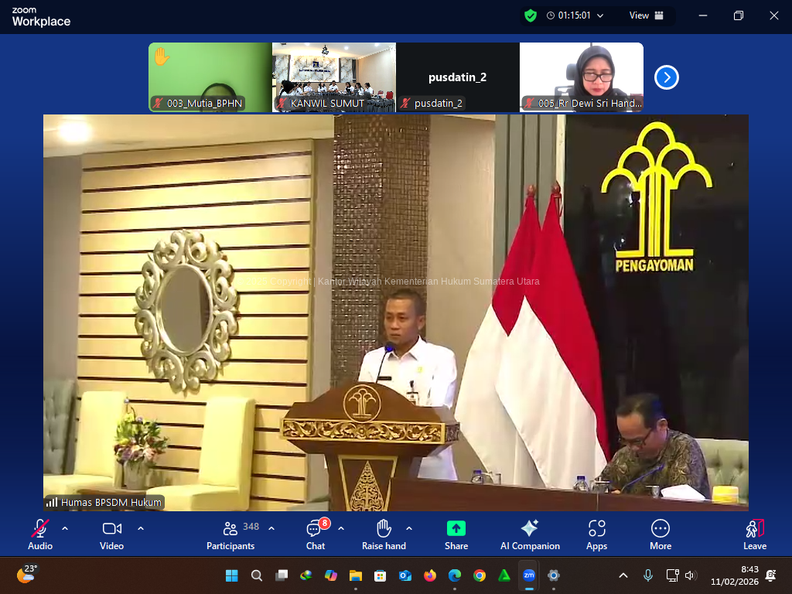Click the Raise hand icon

point(384,534)
